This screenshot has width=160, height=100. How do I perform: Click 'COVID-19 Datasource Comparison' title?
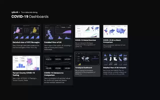[54, 74]
